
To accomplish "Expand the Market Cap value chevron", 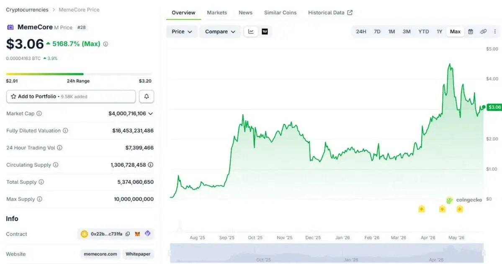I will pos(150,114).
